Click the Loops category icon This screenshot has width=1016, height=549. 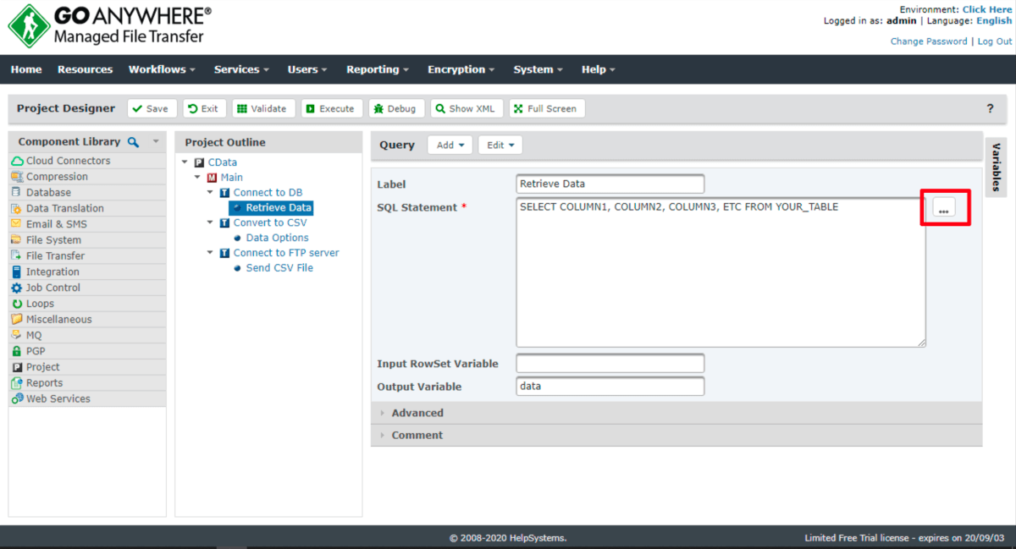[x=18, y=304]
